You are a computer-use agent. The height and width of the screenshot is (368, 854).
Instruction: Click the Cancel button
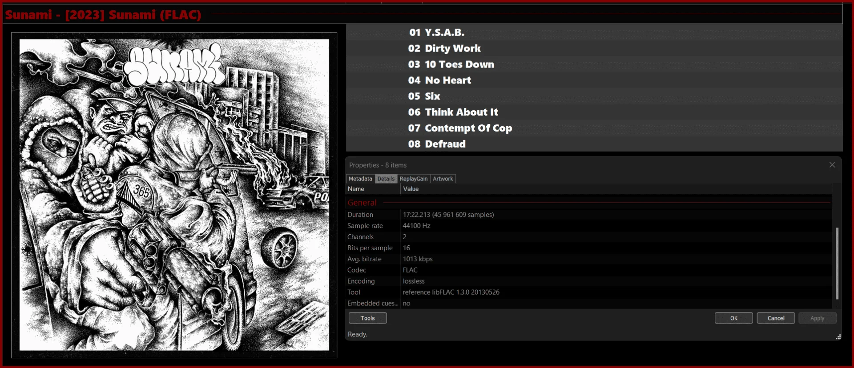click(x=776, y=318)
